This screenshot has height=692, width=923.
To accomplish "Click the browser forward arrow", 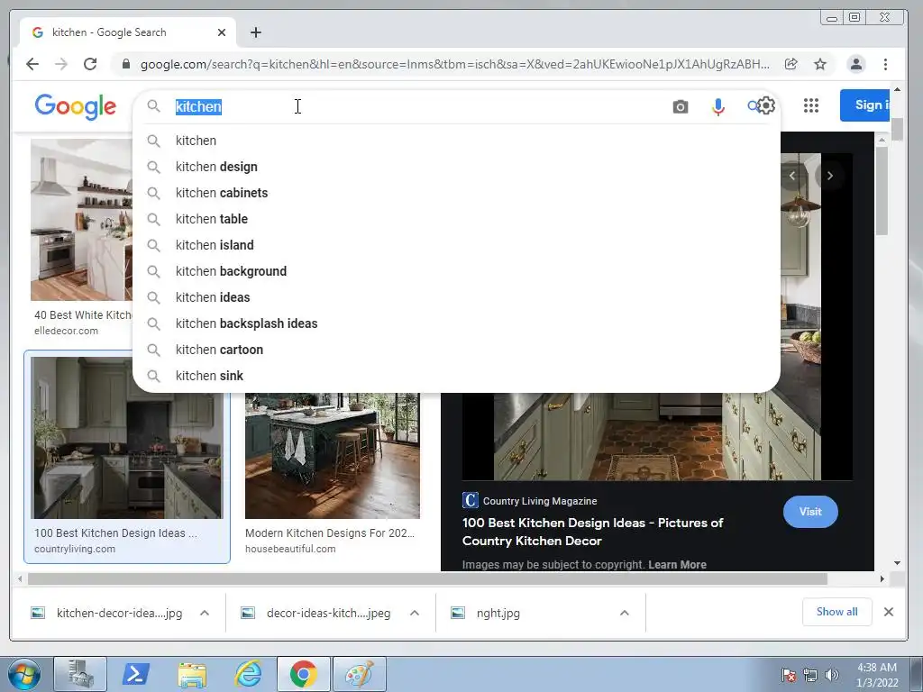I will point(61,64).
